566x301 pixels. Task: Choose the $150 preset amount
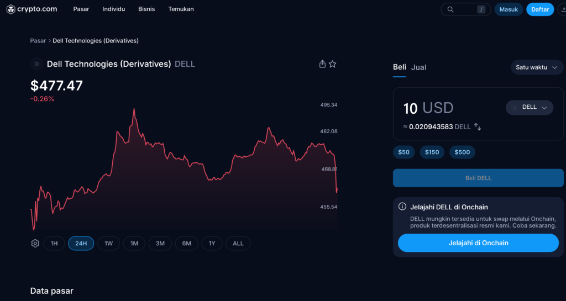tap(432, 152)
